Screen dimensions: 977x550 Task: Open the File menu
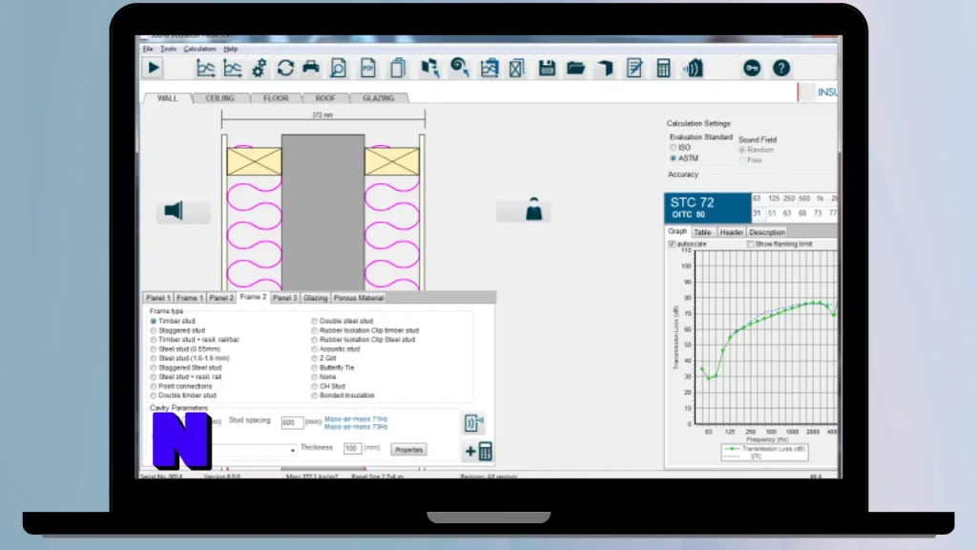(x=148, y=49)
